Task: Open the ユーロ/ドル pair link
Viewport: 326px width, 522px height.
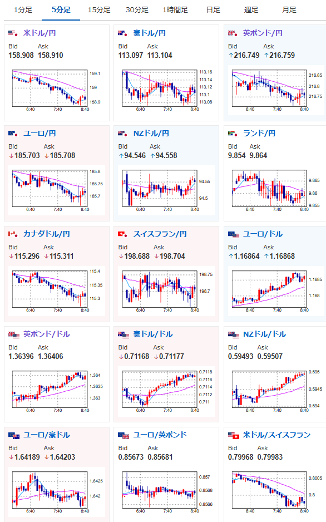Action: 263,234
